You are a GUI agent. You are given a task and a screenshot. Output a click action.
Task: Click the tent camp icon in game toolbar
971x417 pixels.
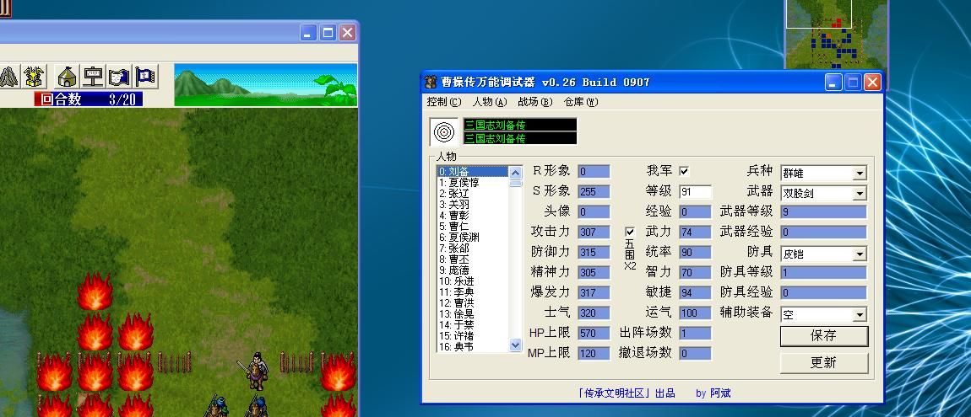(67, 77)
